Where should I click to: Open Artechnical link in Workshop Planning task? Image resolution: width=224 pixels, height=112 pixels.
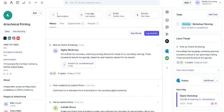pos(202,28)
